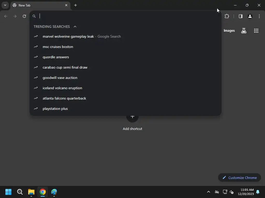Viewport: 265px width, 198px height.
Task: Click trending arrow icon beside quordle answers
Action: pyautogui.click(x=36, y=57)
